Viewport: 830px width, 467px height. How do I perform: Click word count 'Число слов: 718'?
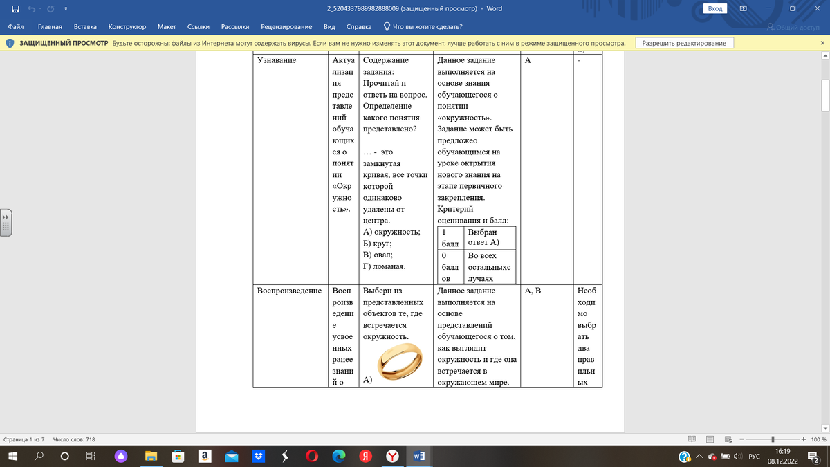coord(73,439)
